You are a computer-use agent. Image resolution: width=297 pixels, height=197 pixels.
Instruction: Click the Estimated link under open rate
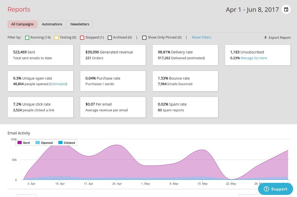coord(58,84)
